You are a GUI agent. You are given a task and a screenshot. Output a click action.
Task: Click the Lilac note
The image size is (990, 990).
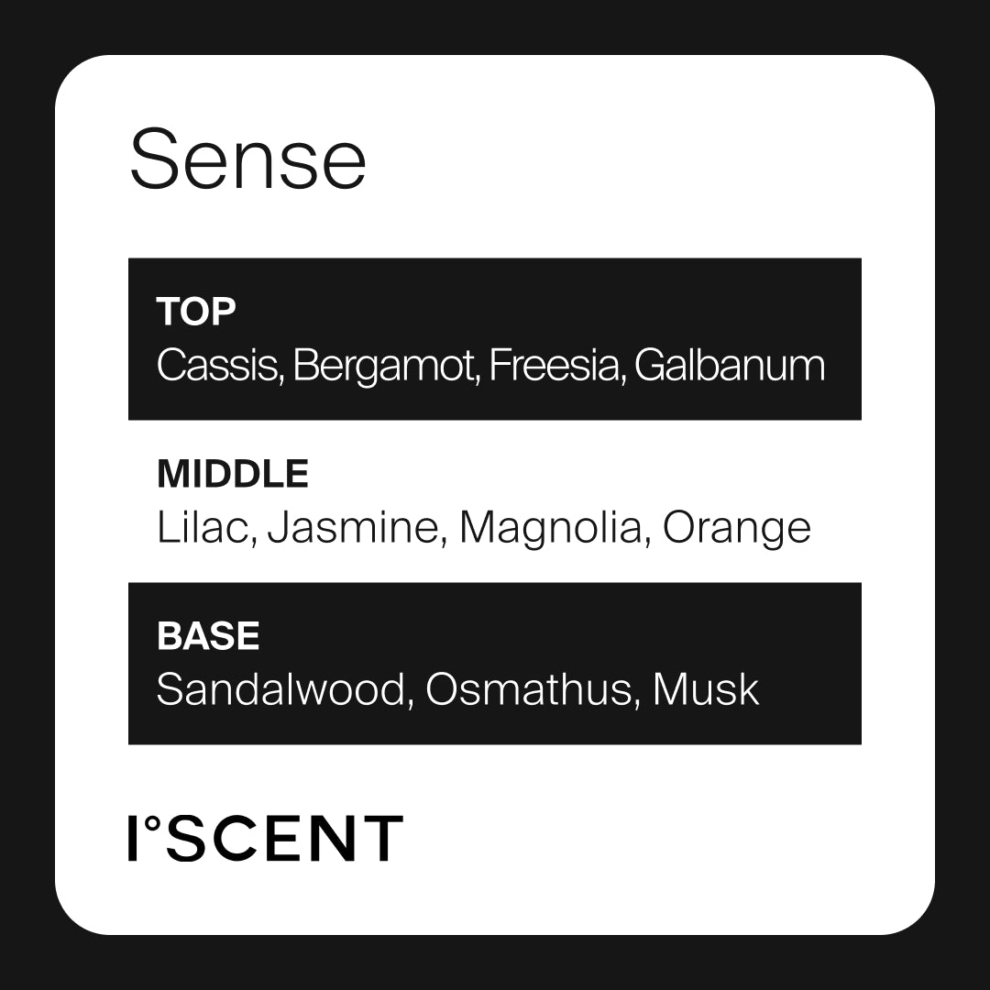[203, 528]
